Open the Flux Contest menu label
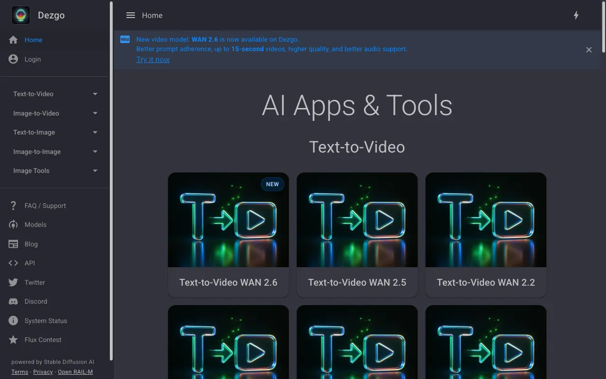The height and width of the screenshot is (379, 606). click(43, 340)
